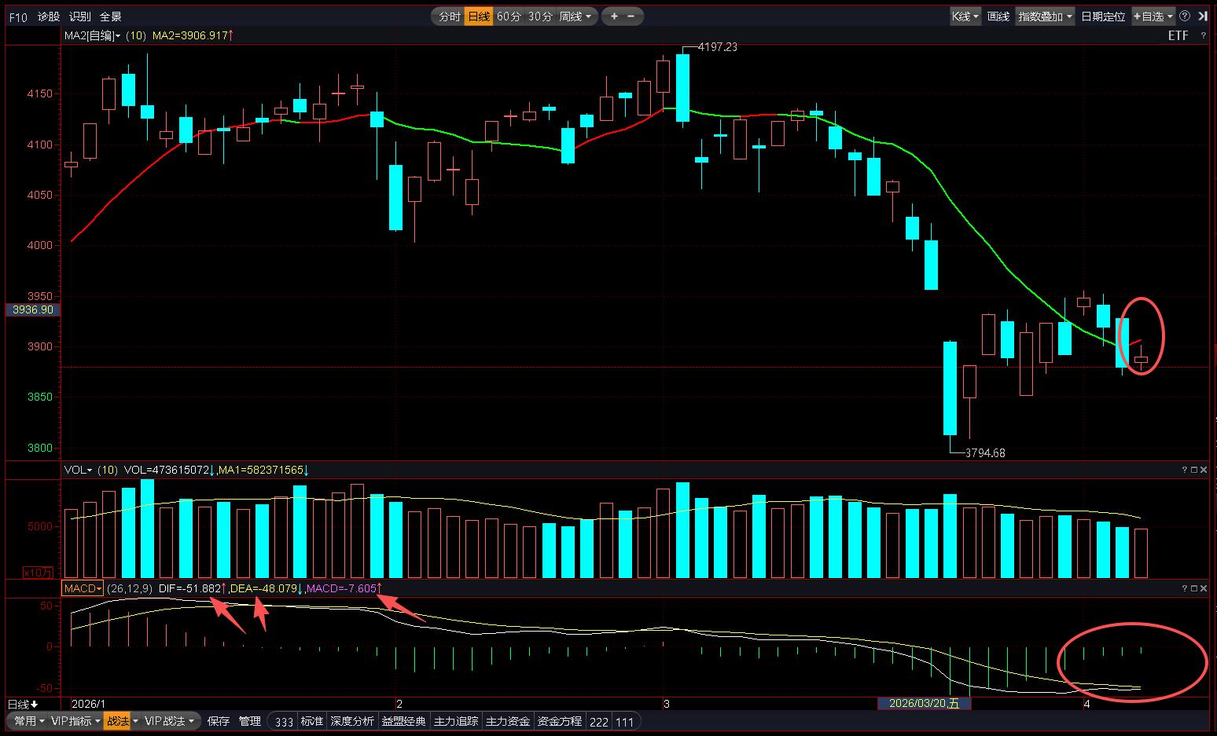Open help for the VOL panel
Screen dimensions: 1217x736
coord(1184,470)
